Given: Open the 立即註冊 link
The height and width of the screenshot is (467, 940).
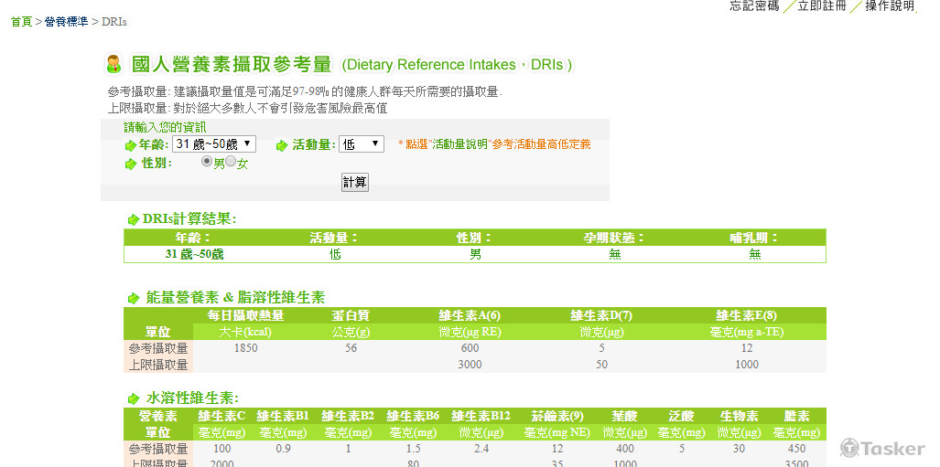Looking at the screenshot, I should click(822, 5).
